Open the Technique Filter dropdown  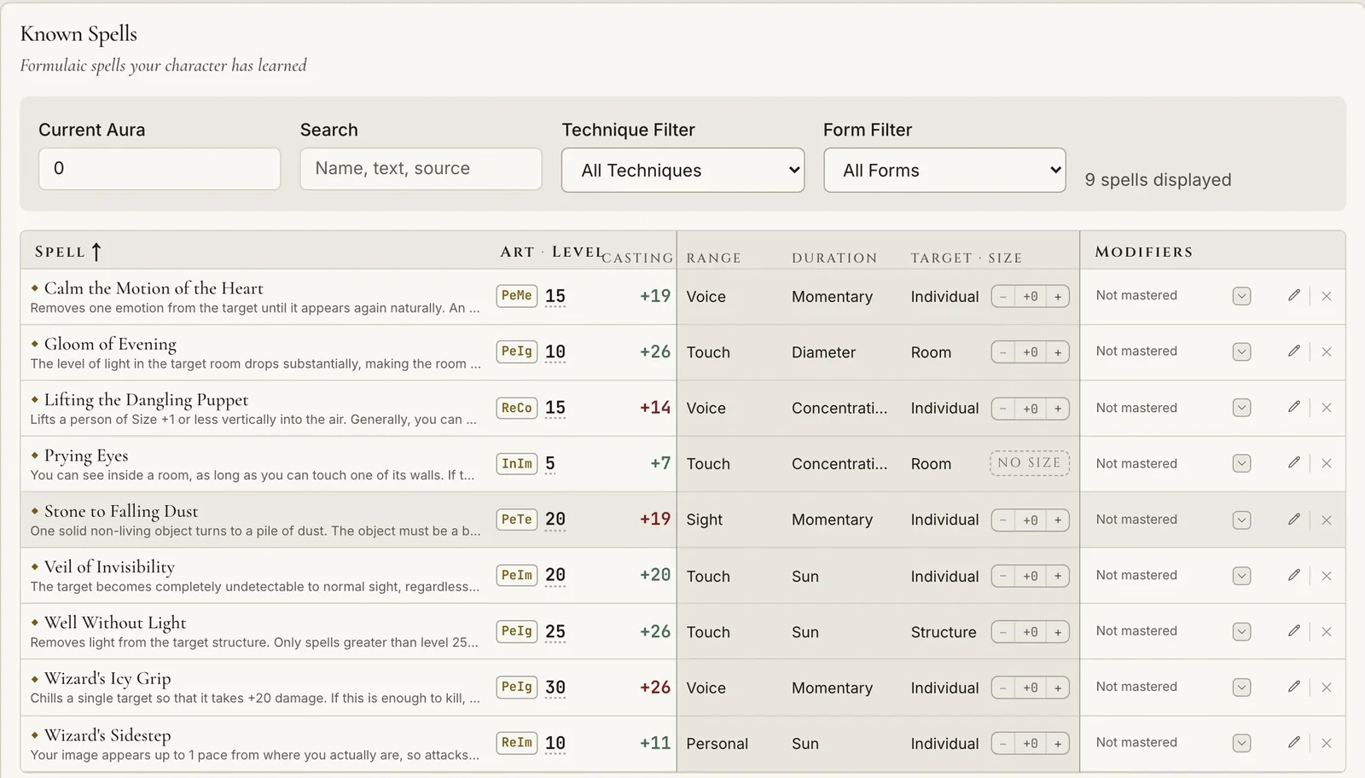tap(682, 170)
